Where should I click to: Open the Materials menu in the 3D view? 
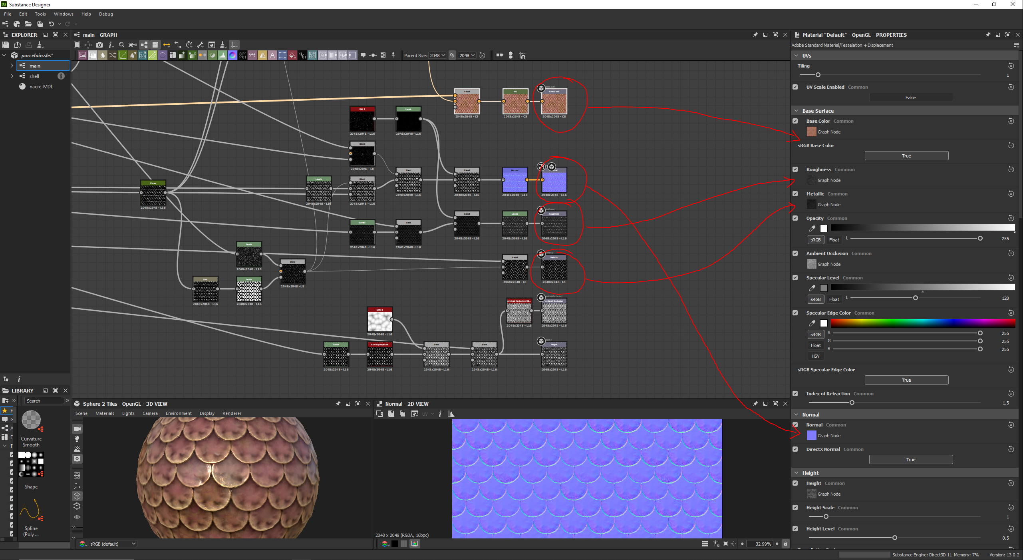point(105,413)
